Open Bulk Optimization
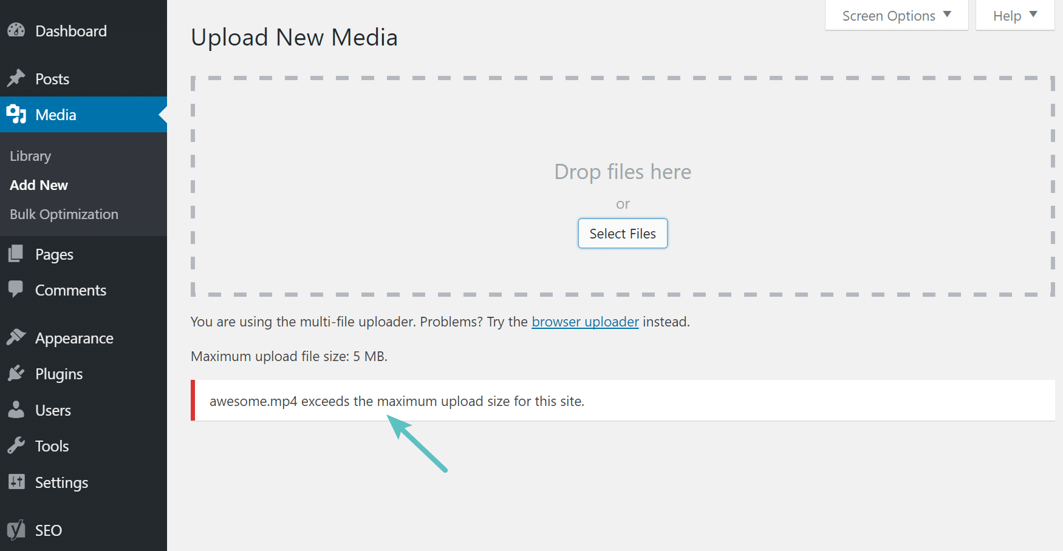Screen dimensions: 1063x551 click(63, 214)
